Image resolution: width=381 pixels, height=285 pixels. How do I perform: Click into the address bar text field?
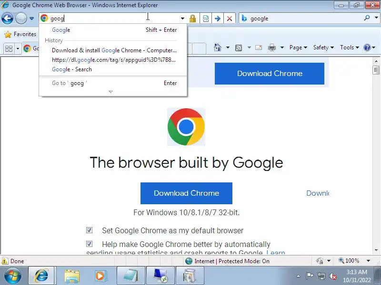[x=114, y=19]
